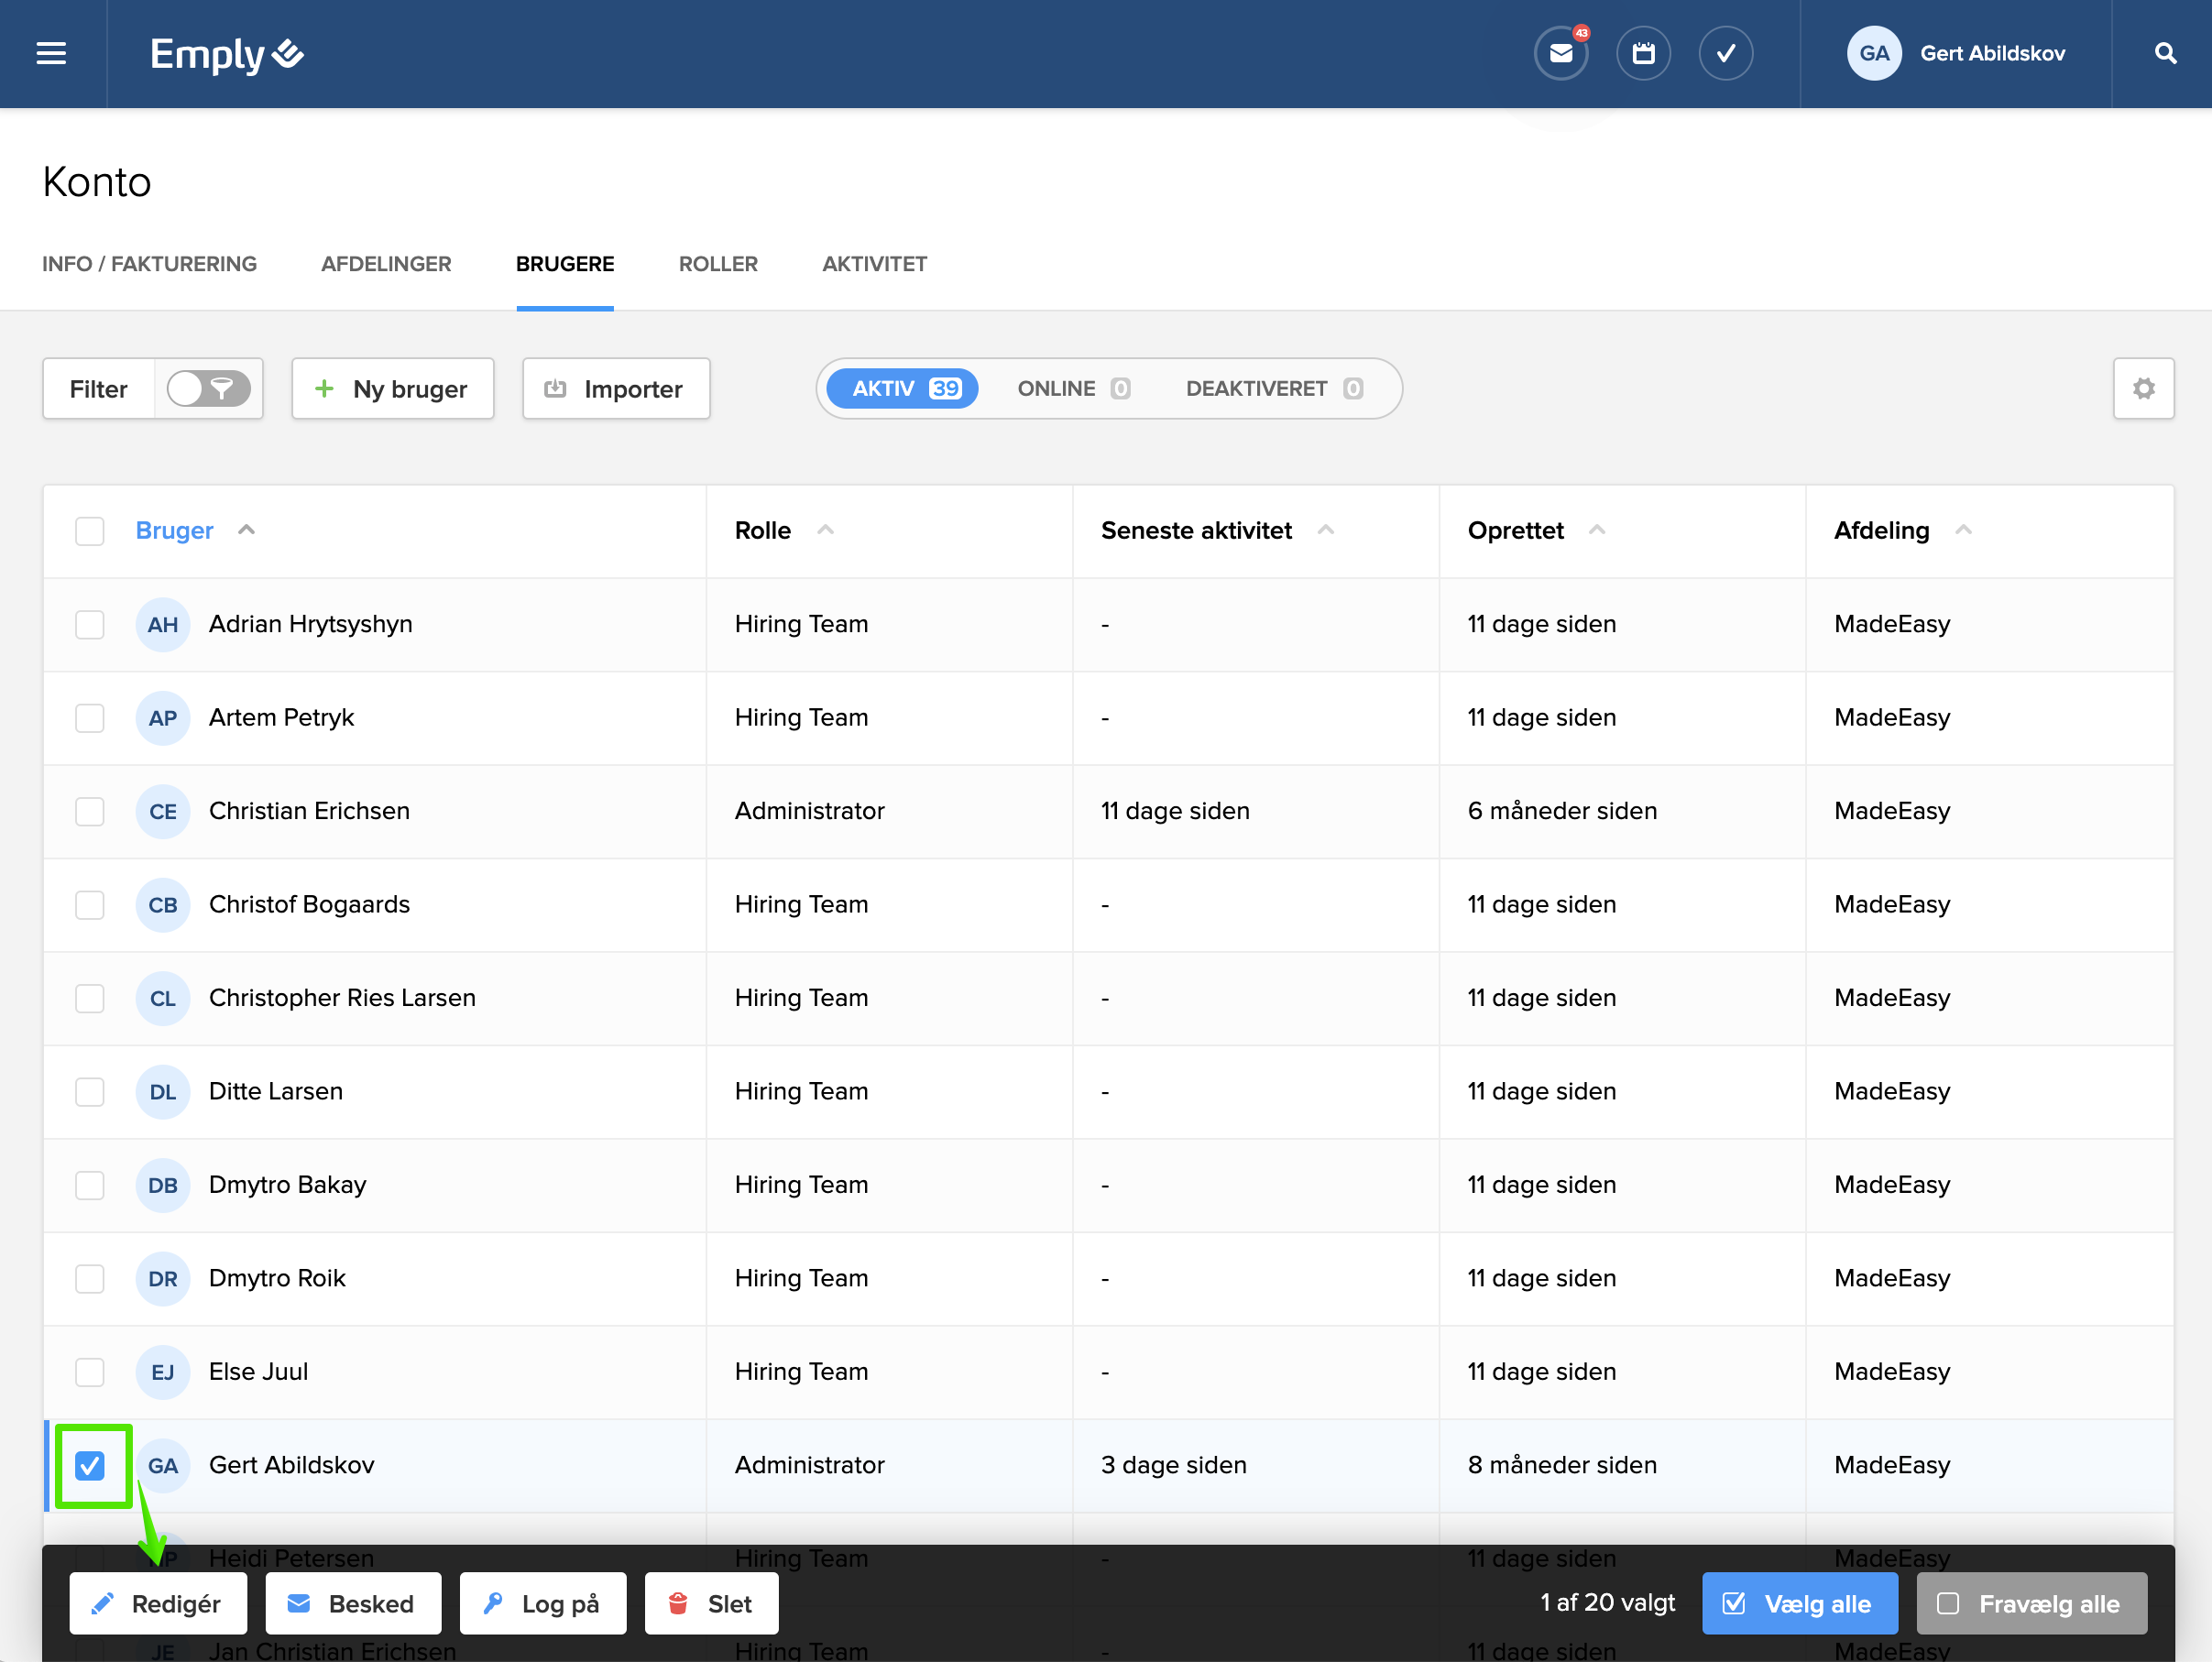This screenshot has width=2212, height=1662.
Task: Open table settings gear icon
Action: click(2143, 388)
